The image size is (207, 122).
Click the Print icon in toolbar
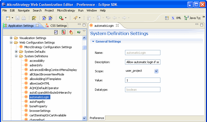pos(24,18)
